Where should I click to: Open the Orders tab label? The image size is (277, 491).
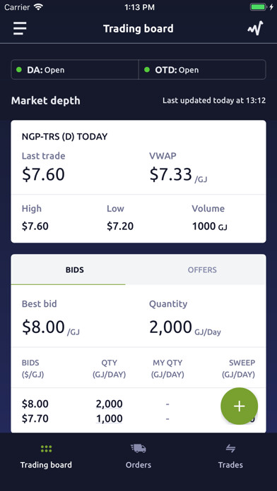tap(138, 465)
